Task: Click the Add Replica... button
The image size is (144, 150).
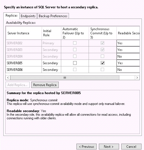Action: [17, 85]
